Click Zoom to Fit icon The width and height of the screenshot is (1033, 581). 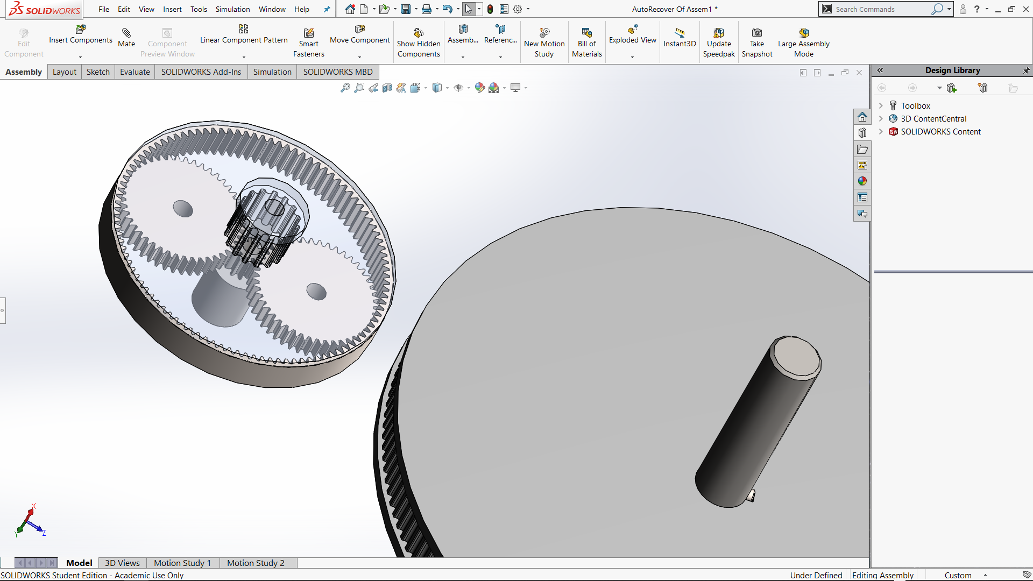[x=345, y=88]
